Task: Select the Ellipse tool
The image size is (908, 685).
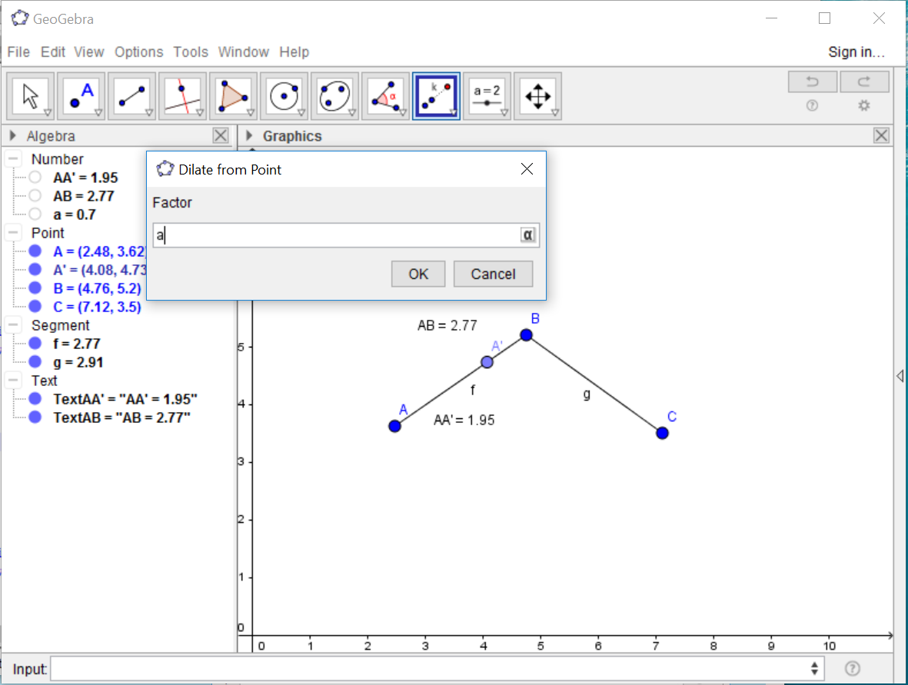Action: pos(335,96)
